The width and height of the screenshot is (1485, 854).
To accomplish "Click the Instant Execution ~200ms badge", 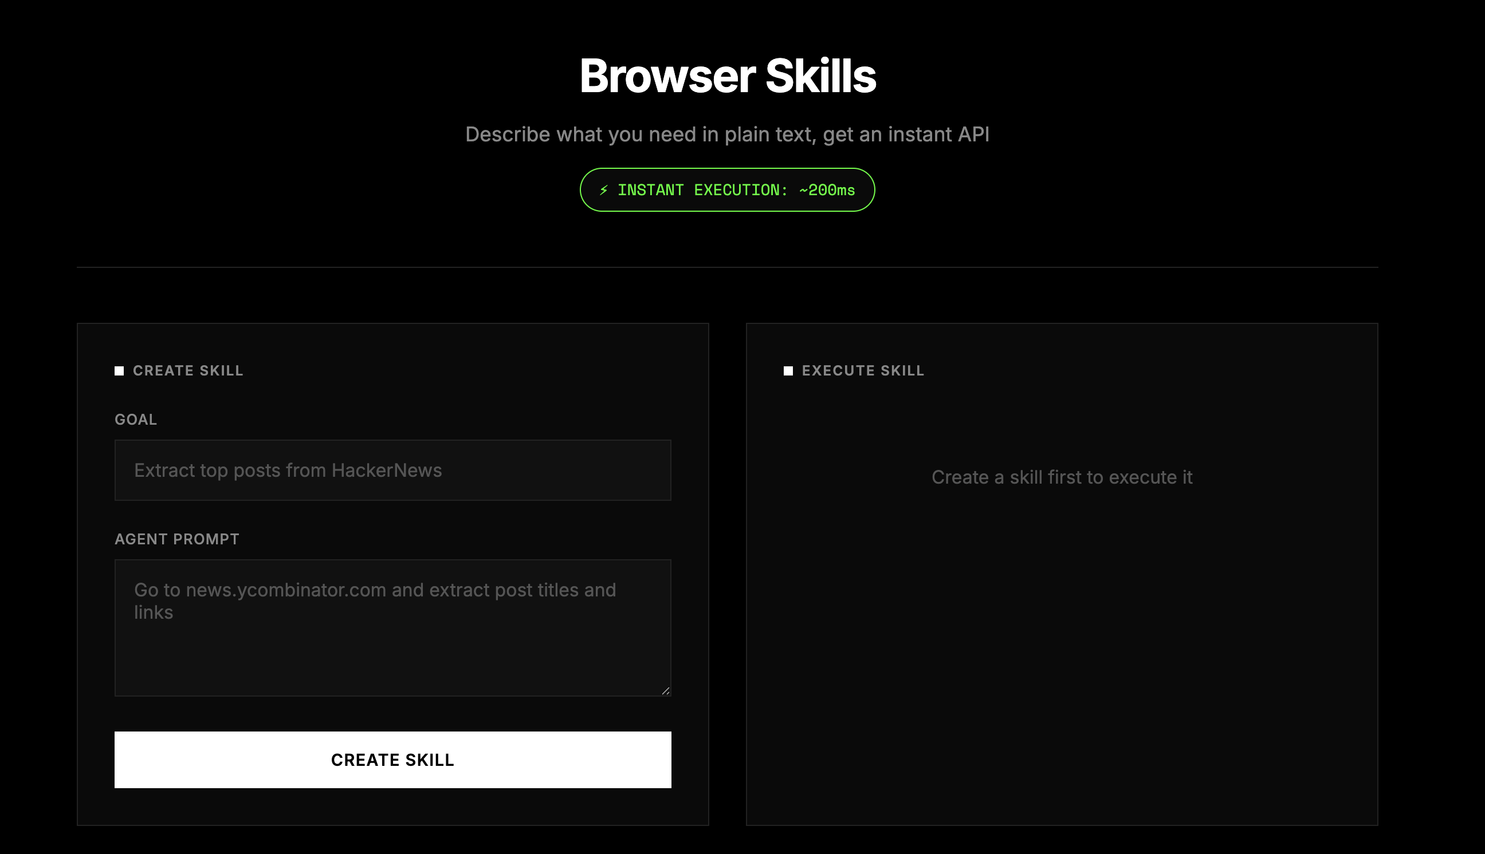I will [726, 190].
